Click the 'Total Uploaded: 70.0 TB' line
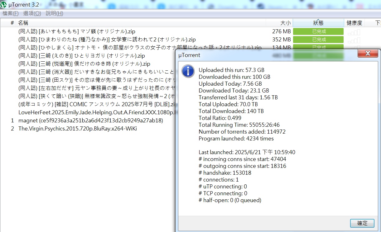The height and width of the screenshot is (232, 381). pos(228,104)
